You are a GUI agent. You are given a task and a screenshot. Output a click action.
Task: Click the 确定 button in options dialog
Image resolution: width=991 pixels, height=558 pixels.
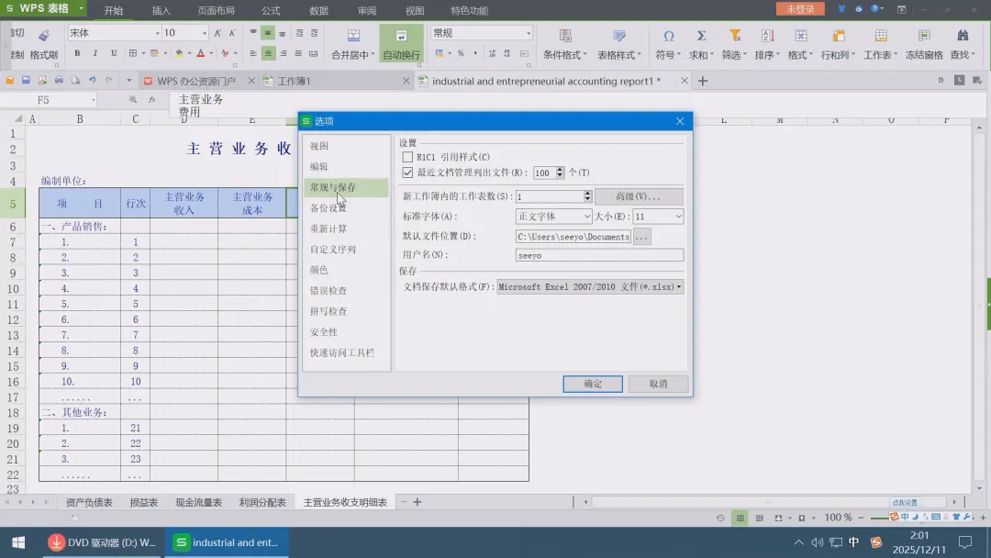[593, 384]
